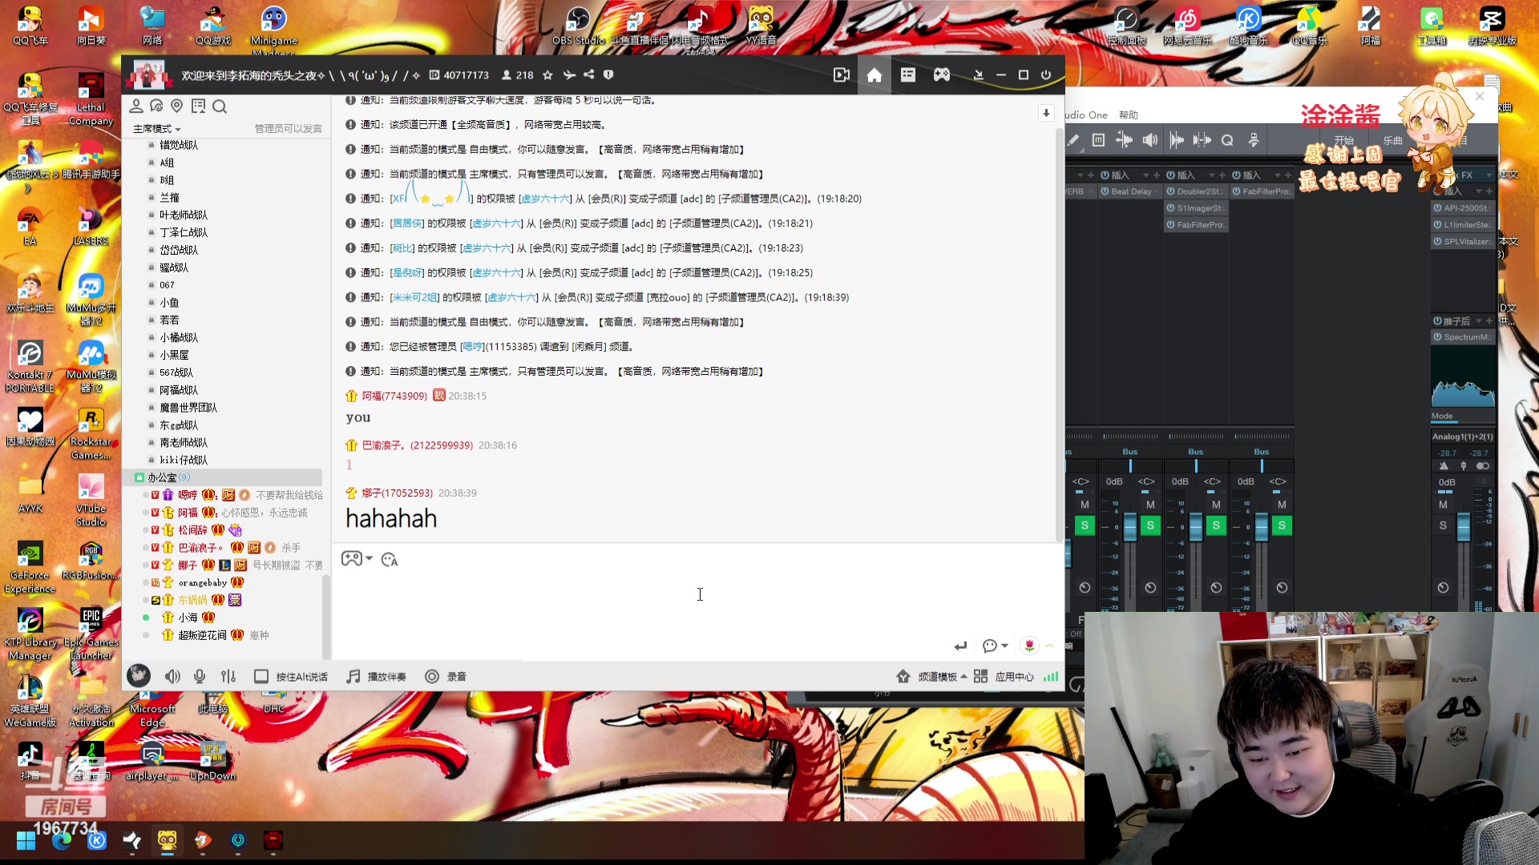The width and height of the screenshot is (1539, 865).
Task: Toggle the 按住Alt说话 checkbox
Action: coord(261,677)
